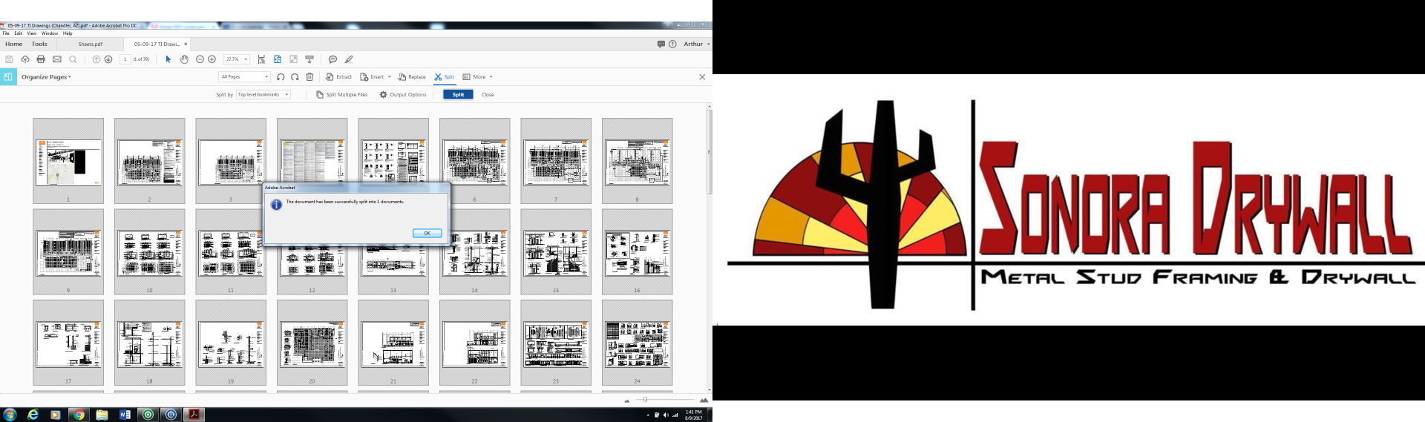Adjust the thumbnail size slider

tap(645, 400)
